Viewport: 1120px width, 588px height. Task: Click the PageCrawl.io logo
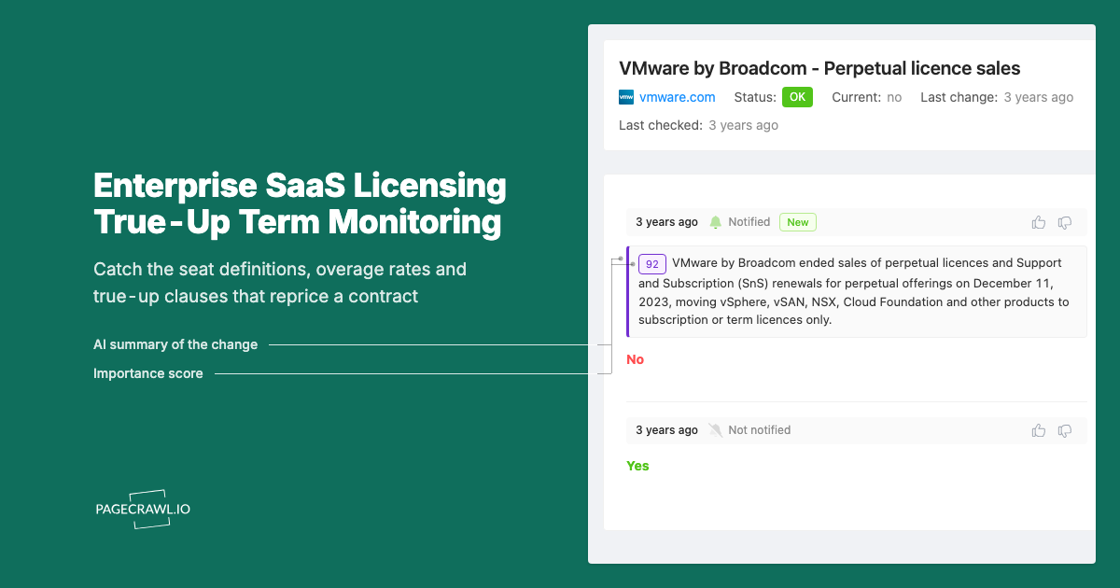[x=143, y=509]
